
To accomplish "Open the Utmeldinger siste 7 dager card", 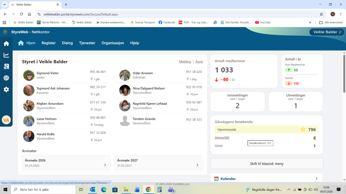I will [x=296, y=101].
